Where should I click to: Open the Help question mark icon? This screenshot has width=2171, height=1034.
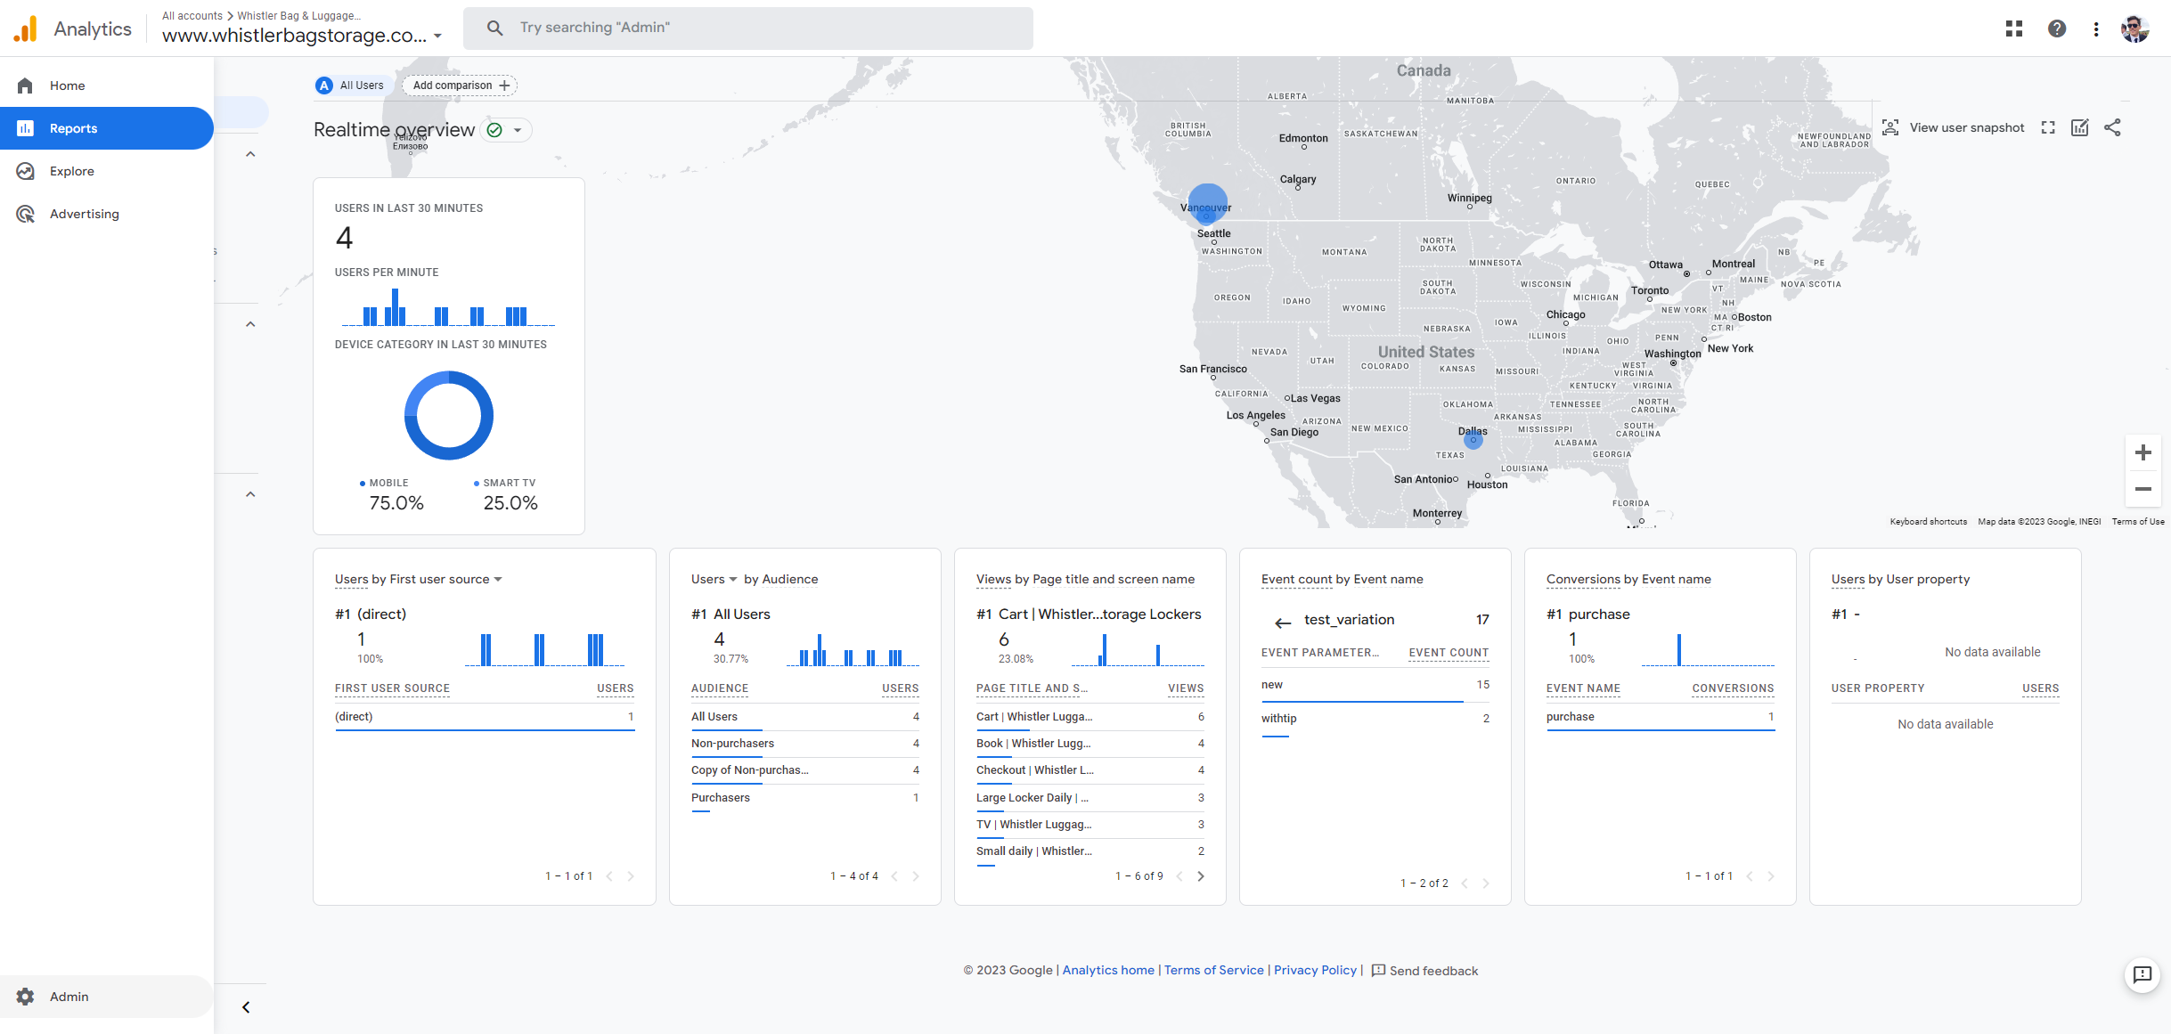pos(2056,28)
